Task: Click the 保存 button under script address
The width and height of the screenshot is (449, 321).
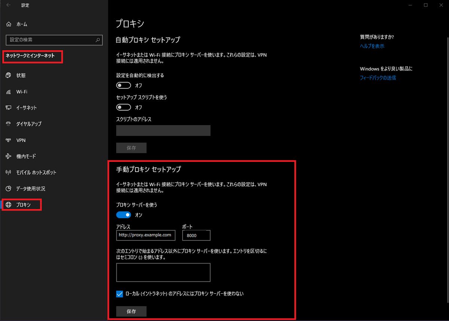Action: click(131, 148)
